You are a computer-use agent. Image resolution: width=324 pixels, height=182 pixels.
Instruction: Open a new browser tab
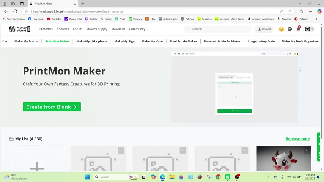(83, 3)
